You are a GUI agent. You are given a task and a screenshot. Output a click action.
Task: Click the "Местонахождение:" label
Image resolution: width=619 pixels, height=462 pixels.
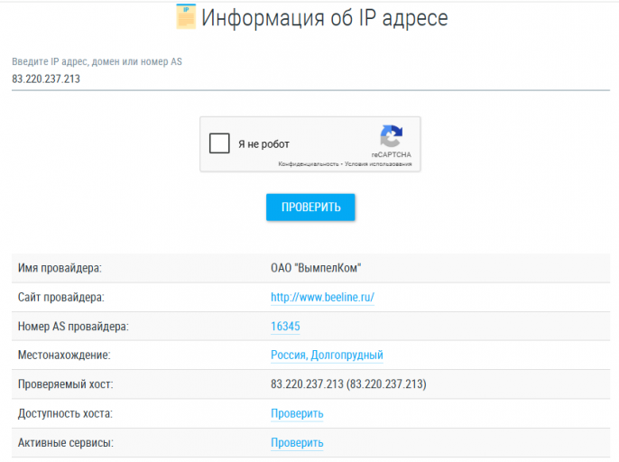(64, 355)
